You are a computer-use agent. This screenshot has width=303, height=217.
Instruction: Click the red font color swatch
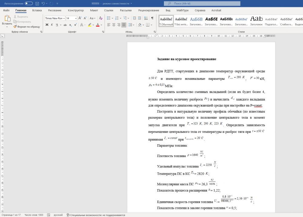(98, 25)
